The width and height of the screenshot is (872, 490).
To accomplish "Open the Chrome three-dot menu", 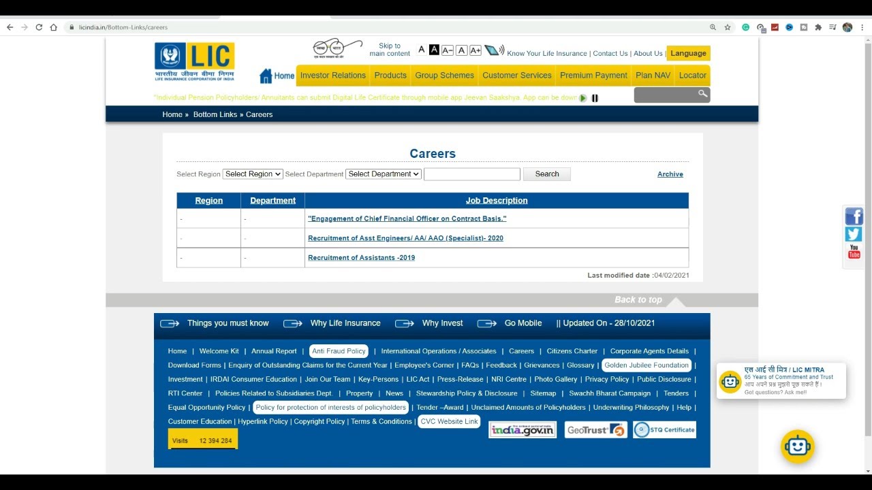I will [x=862, y=27].
